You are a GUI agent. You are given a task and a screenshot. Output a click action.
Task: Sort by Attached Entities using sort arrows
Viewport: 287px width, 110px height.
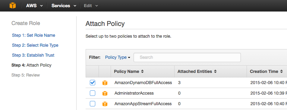(x=215, y=71)
